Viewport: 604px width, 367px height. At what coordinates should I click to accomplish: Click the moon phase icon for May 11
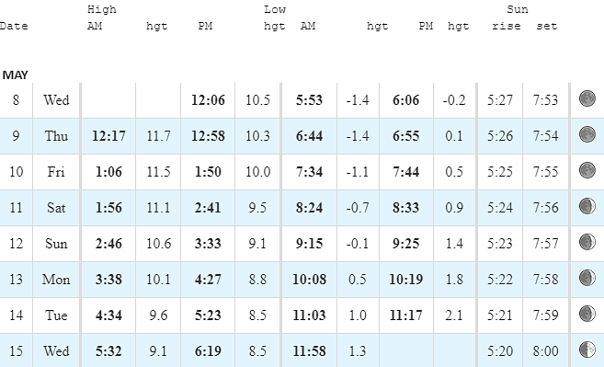(x=587, y=206)
